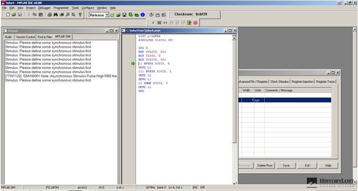Click the Run debugger play icon
This screenshot has height=191, width=358.
coord(153,23)
